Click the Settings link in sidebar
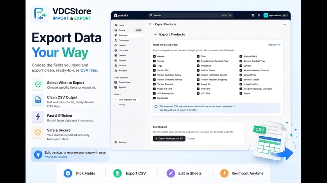This screenshot has height=183, width=327. point(123,142)
